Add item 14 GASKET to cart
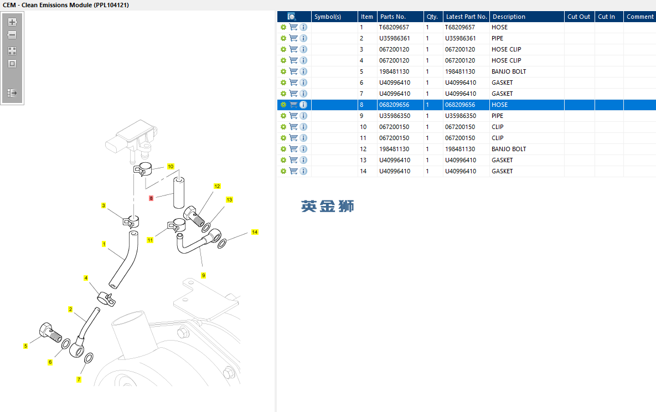 [294, 171]
